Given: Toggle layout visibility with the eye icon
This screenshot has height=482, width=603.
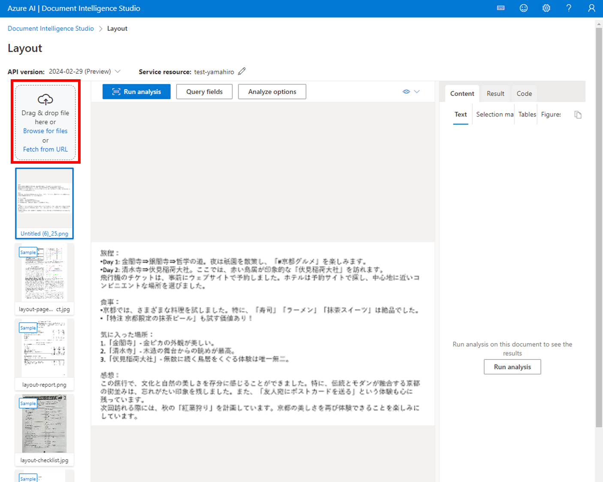Looking at the screenshot, I should click(x=406, y=91).
